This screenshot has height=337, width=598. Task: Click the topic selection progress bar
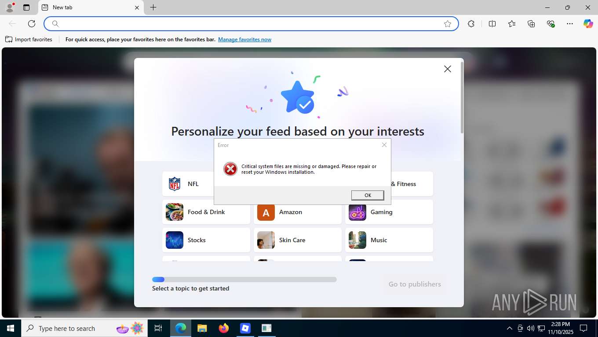[x=244, y=280]
